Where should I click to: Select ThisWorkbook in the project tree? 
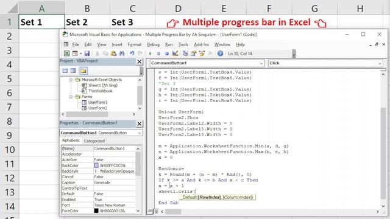coord(101,91)
